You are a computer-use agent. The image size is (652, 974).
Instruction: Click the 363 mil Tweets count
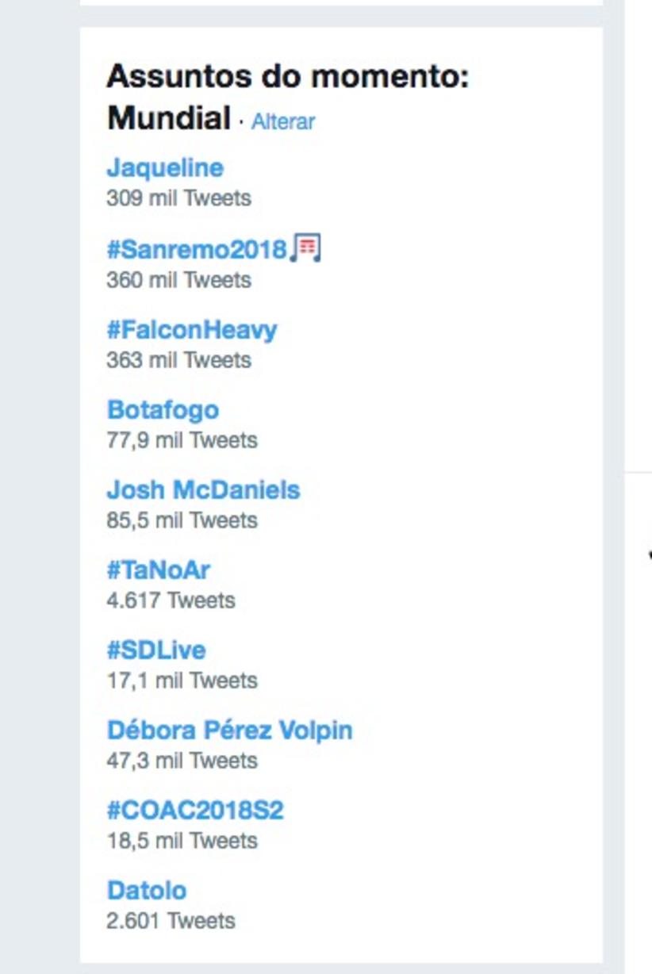coord(178,360)
